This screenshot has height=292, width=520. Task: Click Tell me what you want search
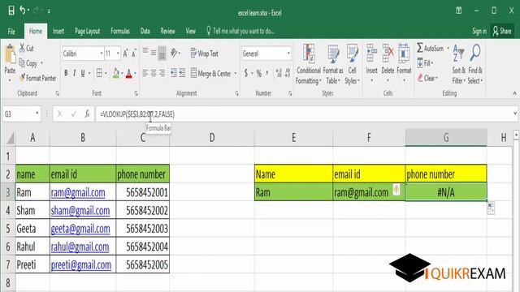click(240, 31)
